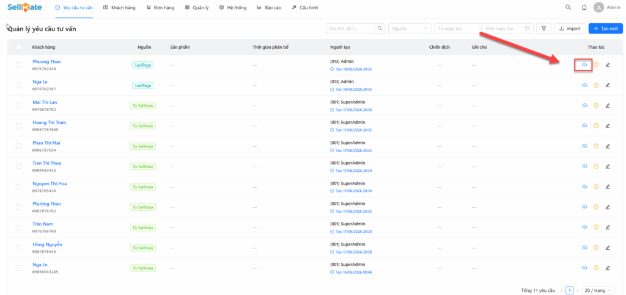
Task: Open history clock for Tran Thi Thoa
Action: [x=596, y=166]
